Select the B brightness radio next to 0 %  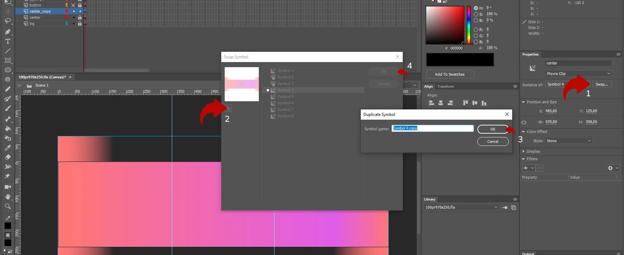(476, 20)
